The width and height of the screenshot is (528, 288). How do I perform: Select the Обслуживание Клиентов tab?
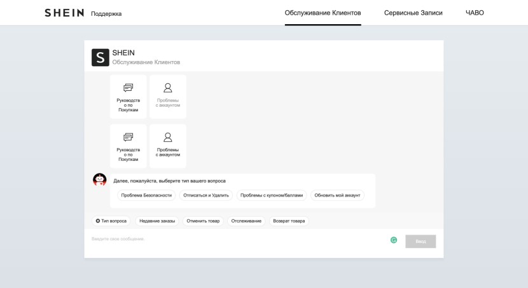(323, 13)
